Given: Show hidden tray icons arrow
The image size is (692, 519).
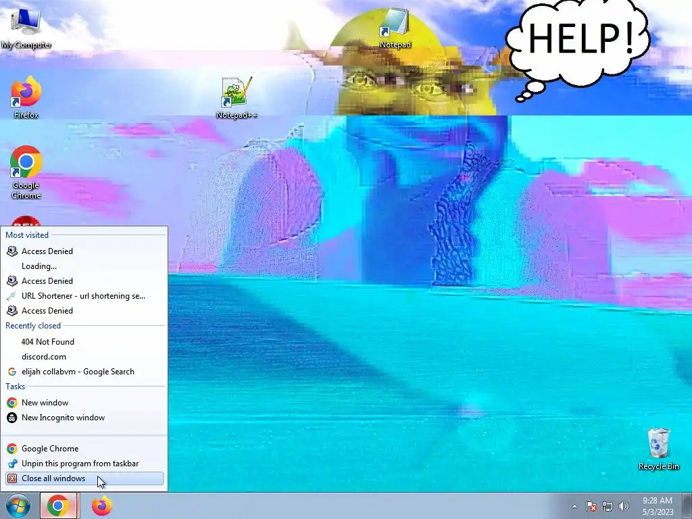Looking at the screenshot, I should (574, 506).
